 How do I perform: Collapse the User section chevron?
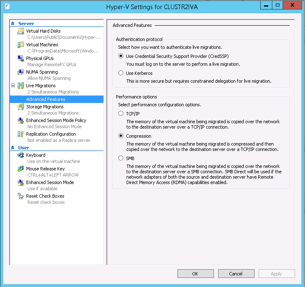click(x=13, y=148)
